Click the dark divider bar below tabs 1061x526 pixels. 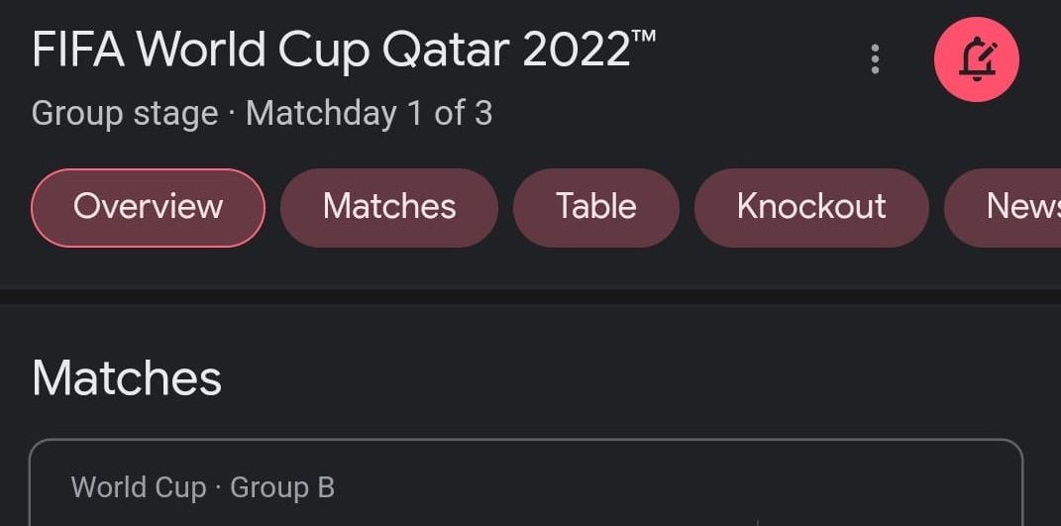click(x=530, y=296)
